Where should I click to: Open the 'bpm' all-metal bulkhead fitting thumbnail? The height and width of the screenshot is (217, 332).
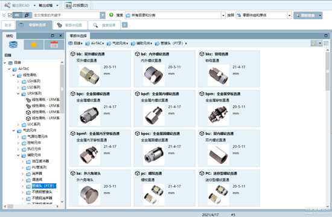click(x=218, y=115)
